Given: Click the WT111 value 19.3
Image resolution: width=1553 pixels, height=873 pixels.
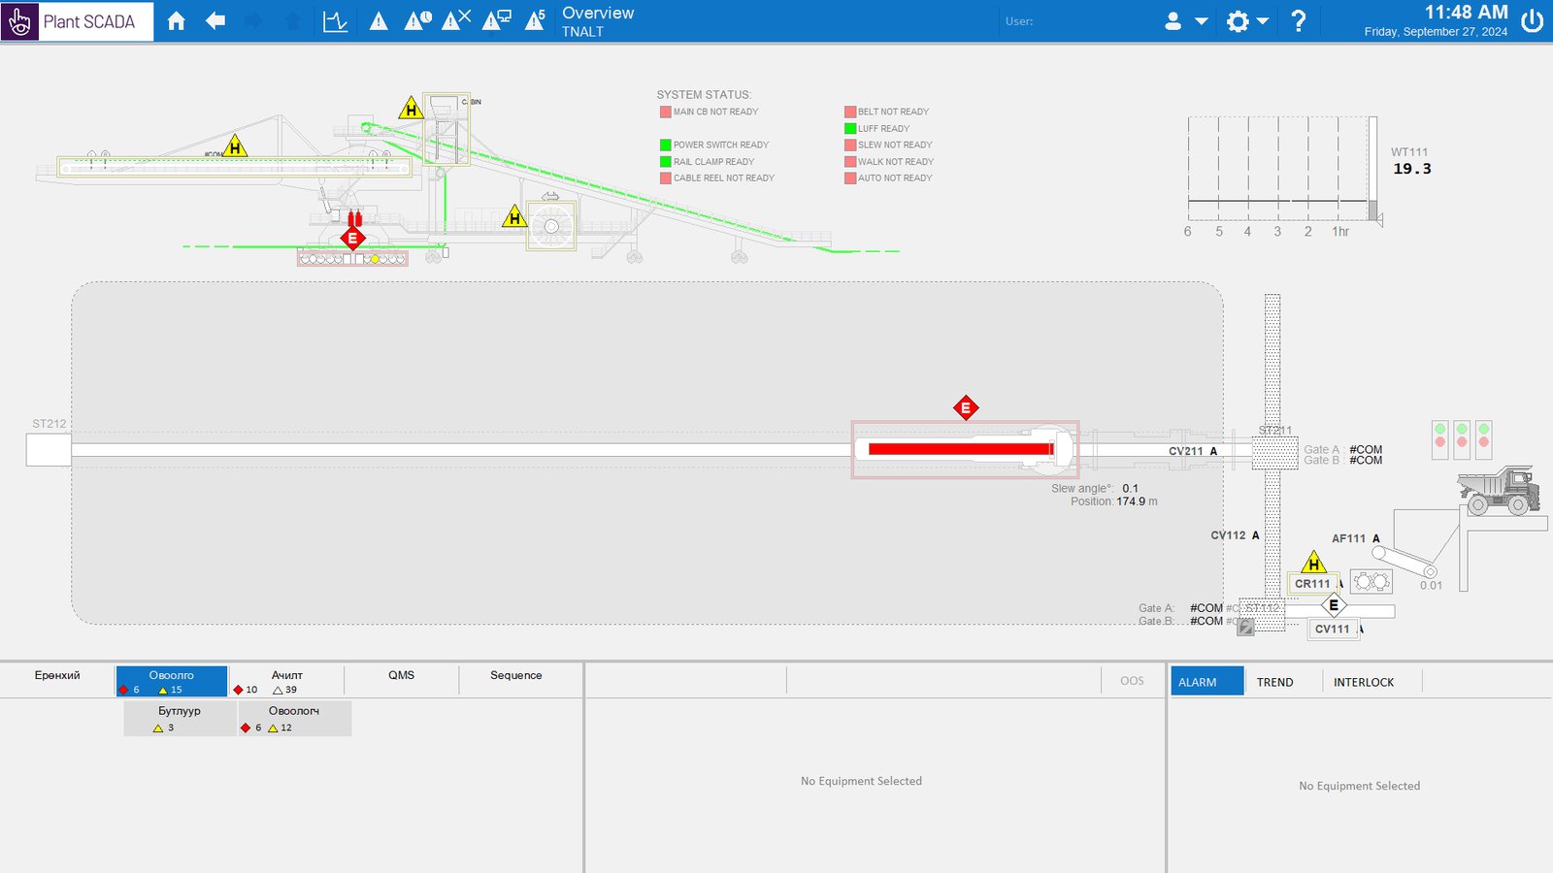Looking at the screenshot, I should click(1411, 169).
